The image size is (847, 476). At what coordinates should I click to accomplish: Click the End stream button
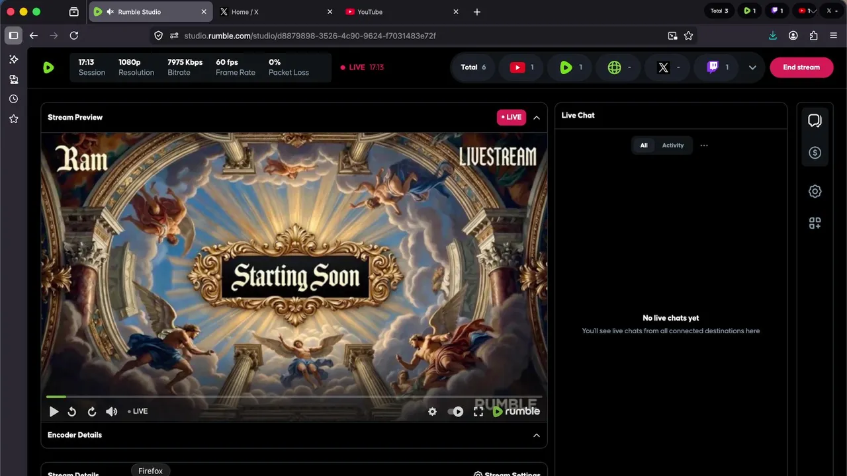click(x=801, y=67)
